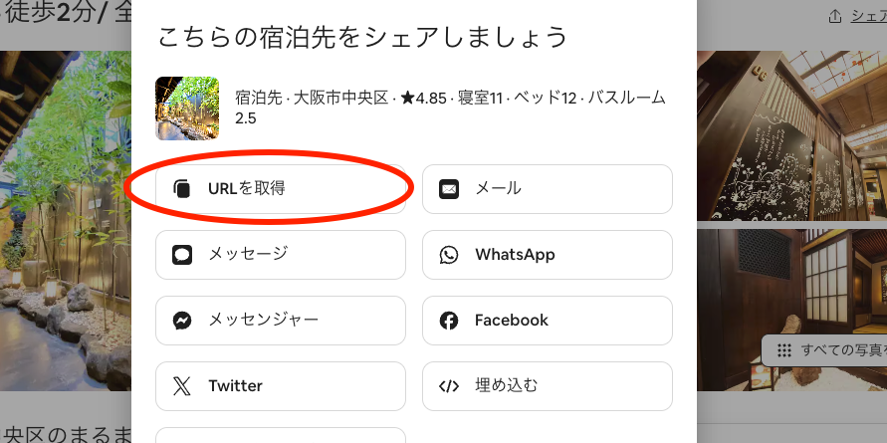
Task: Click the envelope icon for メール
Action: click(x=449, y=189)
